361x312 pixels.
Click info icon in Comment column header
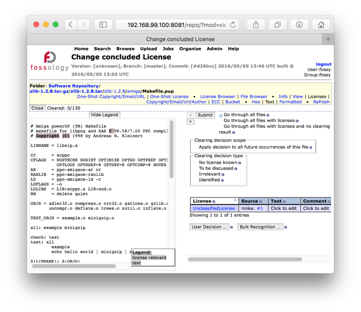329,202
